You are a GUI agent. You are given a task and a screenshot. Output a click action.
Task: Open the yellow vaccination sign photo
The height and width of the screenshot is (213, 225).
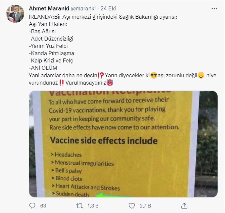coord(123,144)
